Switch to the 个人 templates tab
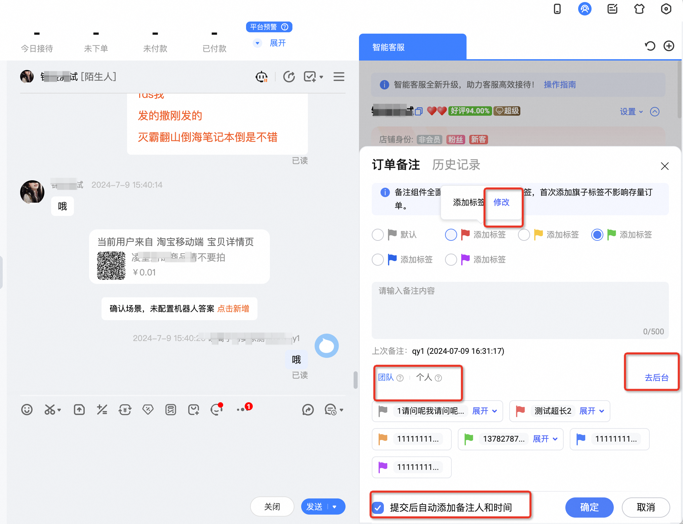This screenshot has height=524, width=683. pyautogui.click(x=424, y=377)
